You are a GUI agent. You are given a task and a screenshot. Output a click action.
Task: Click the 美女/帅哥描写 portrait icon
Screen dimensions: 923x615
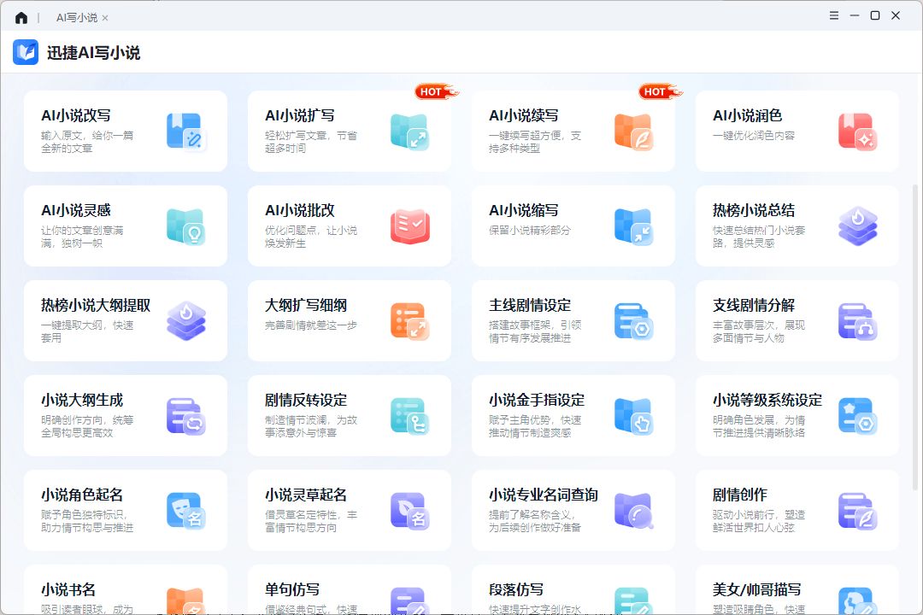[x=857, y=600]
